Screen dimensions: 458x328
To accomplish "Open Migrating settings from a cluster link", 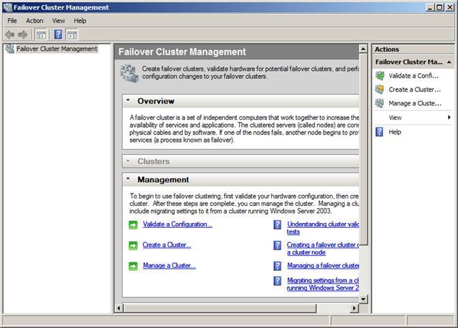I will pos(323,284).
